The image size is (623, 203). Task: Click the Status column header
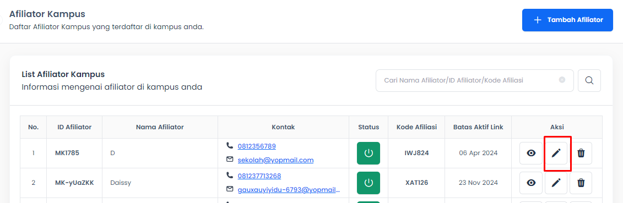[369, 127]
